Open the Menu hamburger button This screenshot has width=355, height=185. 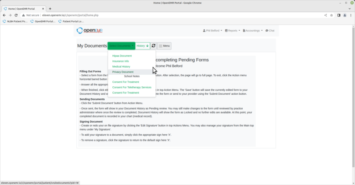164,46
